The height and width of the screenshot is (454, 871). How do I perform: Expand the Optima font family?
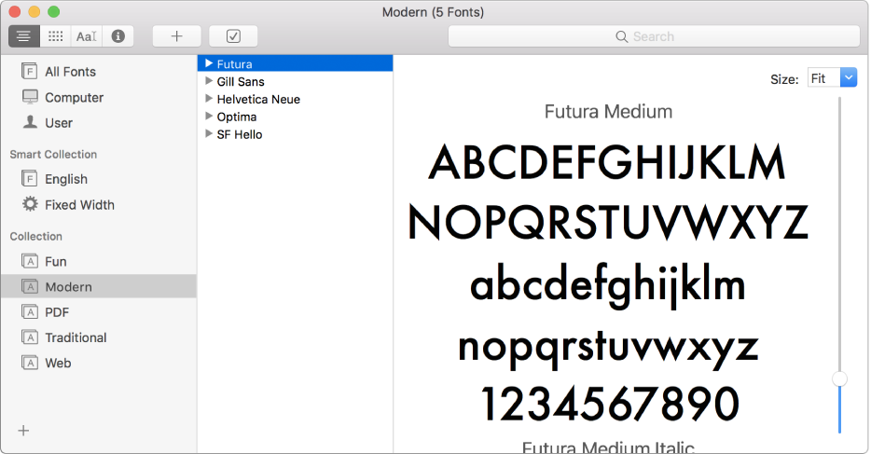pyautogui.click(x=209, y=116)
